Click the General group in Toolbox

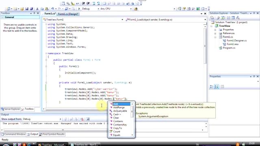tap(20, 17)
